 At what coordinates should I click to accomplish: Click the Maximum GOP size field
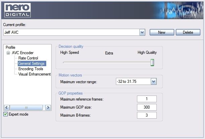click(x=147, y=107)
